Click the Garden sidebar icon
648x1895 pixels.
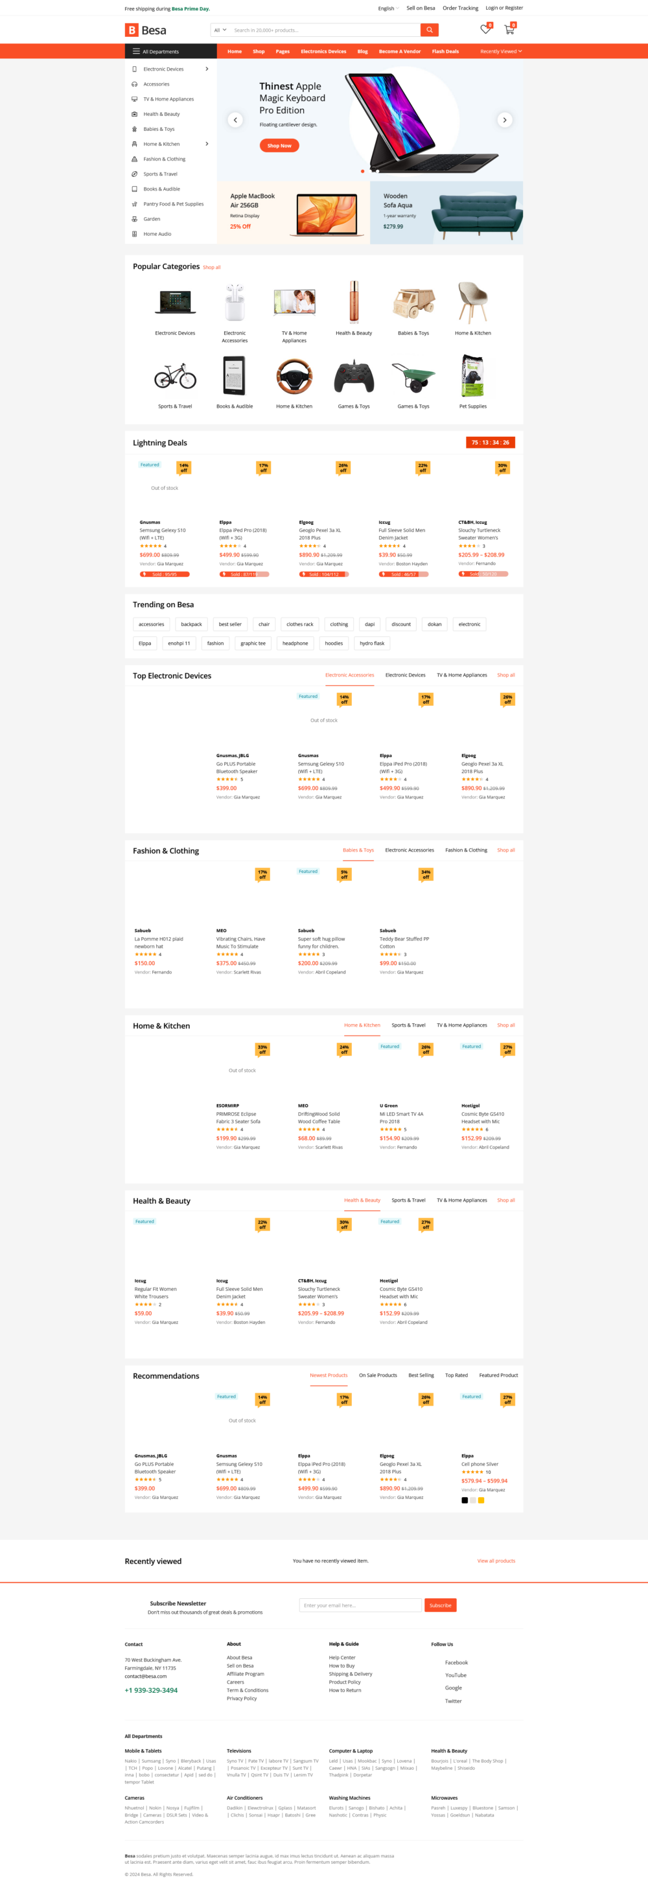[x=135, y=219]
